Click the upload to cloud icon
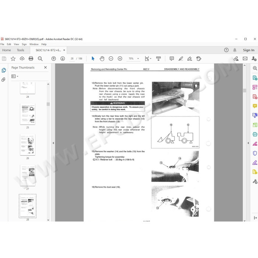The height and width of the screenshot is (258, 258). point(22,59)
